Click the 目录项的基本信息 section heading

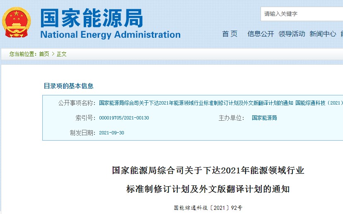[x=69, y=86]
